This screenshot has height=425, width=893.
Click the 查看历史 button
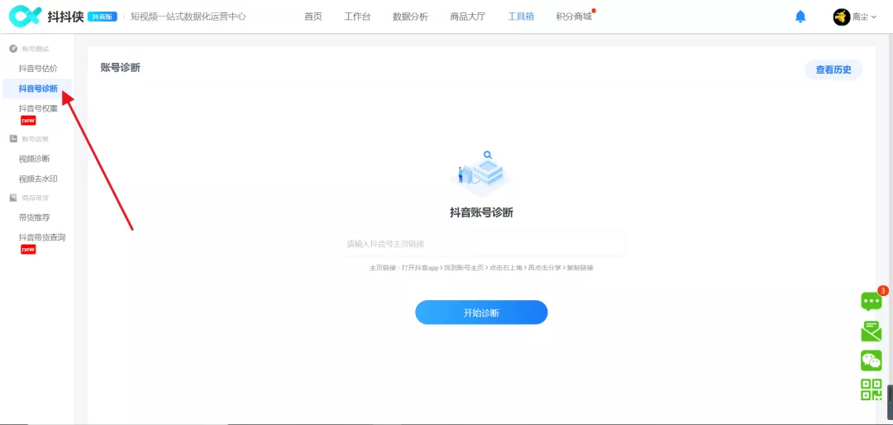point(833,69)
